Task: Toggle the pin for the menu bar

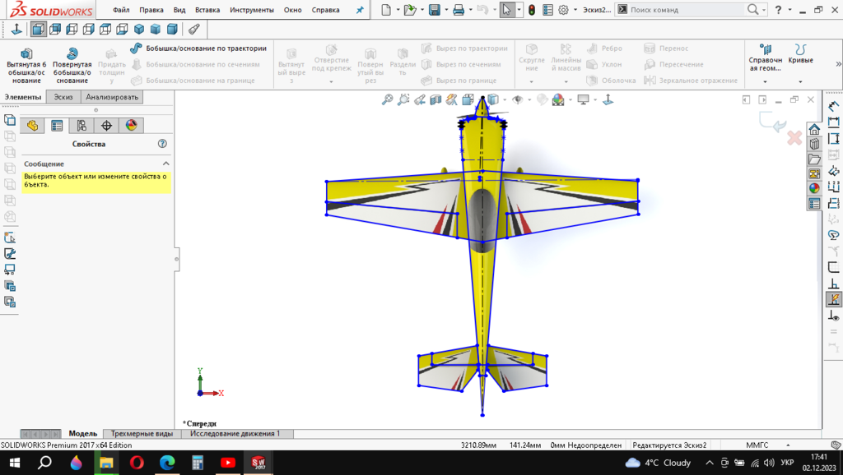Action: [359, 10]
